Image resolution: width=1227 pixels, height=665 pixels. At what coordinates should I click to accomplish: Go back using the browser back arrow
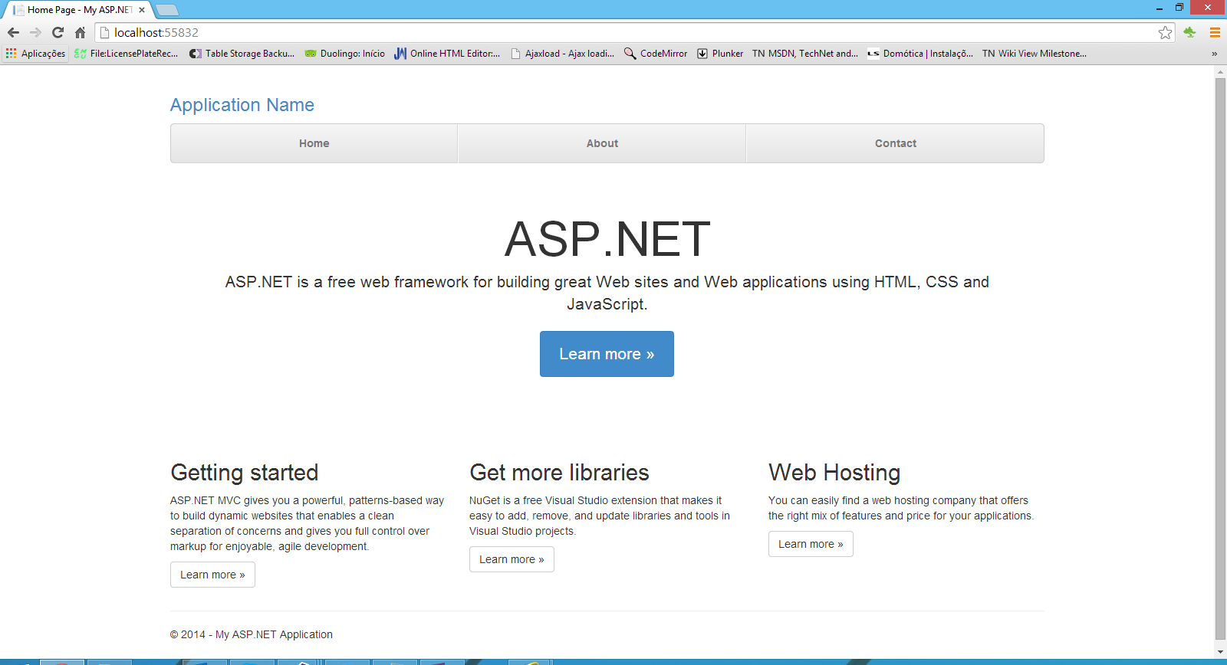13,32
